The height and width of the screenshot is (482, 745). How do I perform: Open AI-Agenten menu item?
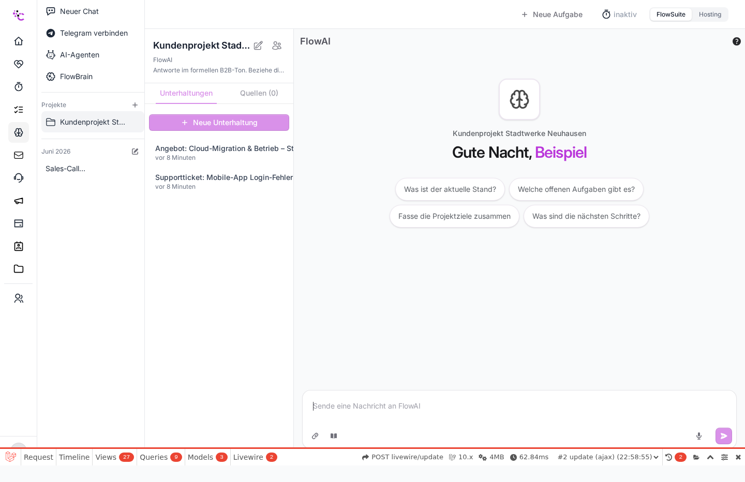coord(93,55)
